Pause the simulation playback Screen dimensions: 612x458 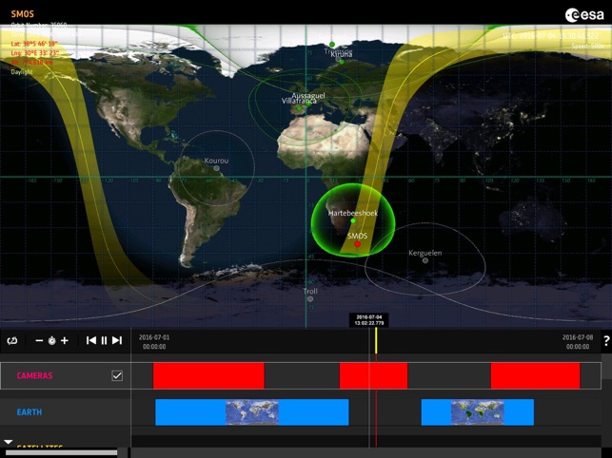[104, 341]
